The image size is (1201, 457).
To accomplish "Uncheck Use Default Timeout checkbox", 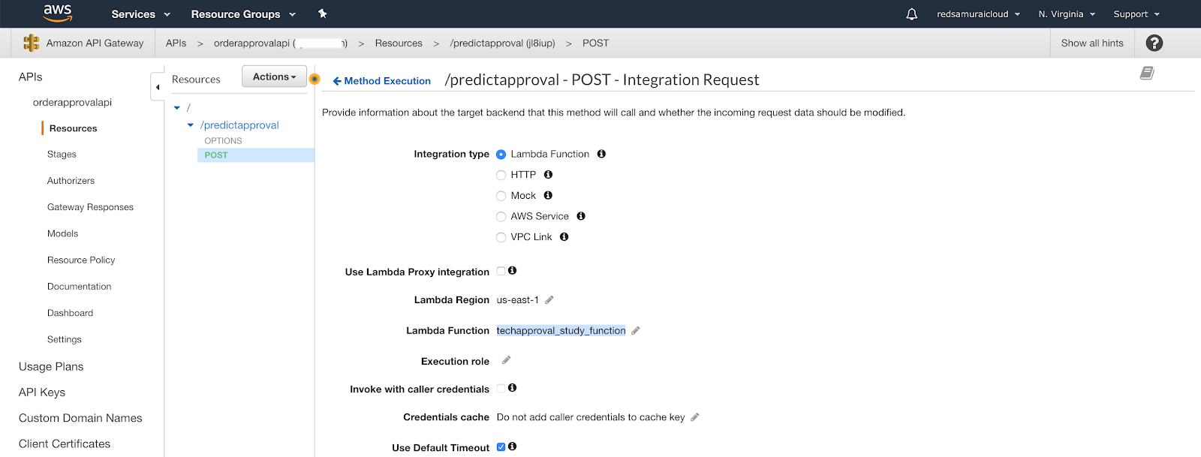I will coord(501,446).
